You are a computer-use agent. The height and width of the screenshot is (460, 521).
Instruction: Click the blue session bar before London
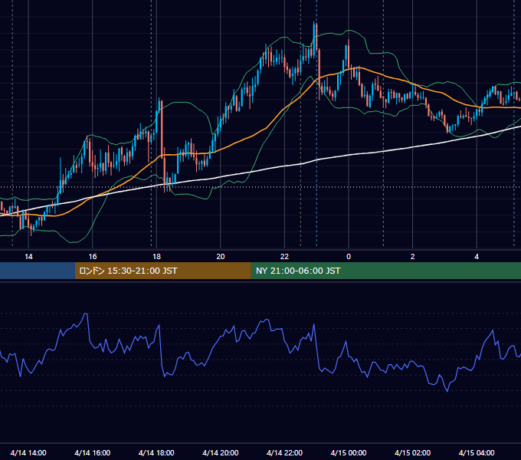(x=38, y=271)
